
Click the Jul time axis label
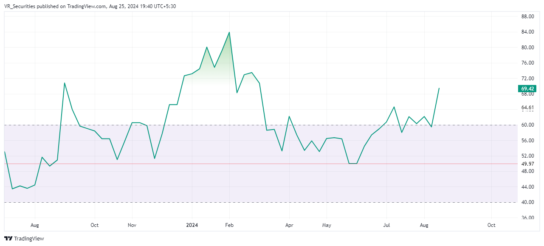(386, 225)
